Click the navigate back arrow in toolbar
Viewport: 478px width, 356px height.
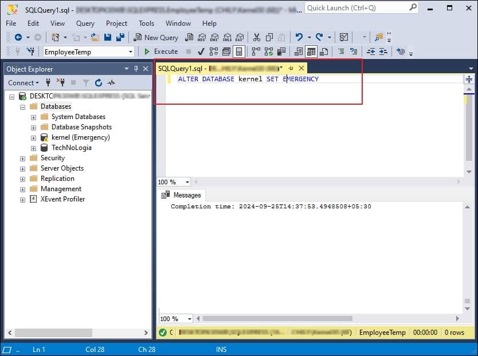(x=18, y=37)
